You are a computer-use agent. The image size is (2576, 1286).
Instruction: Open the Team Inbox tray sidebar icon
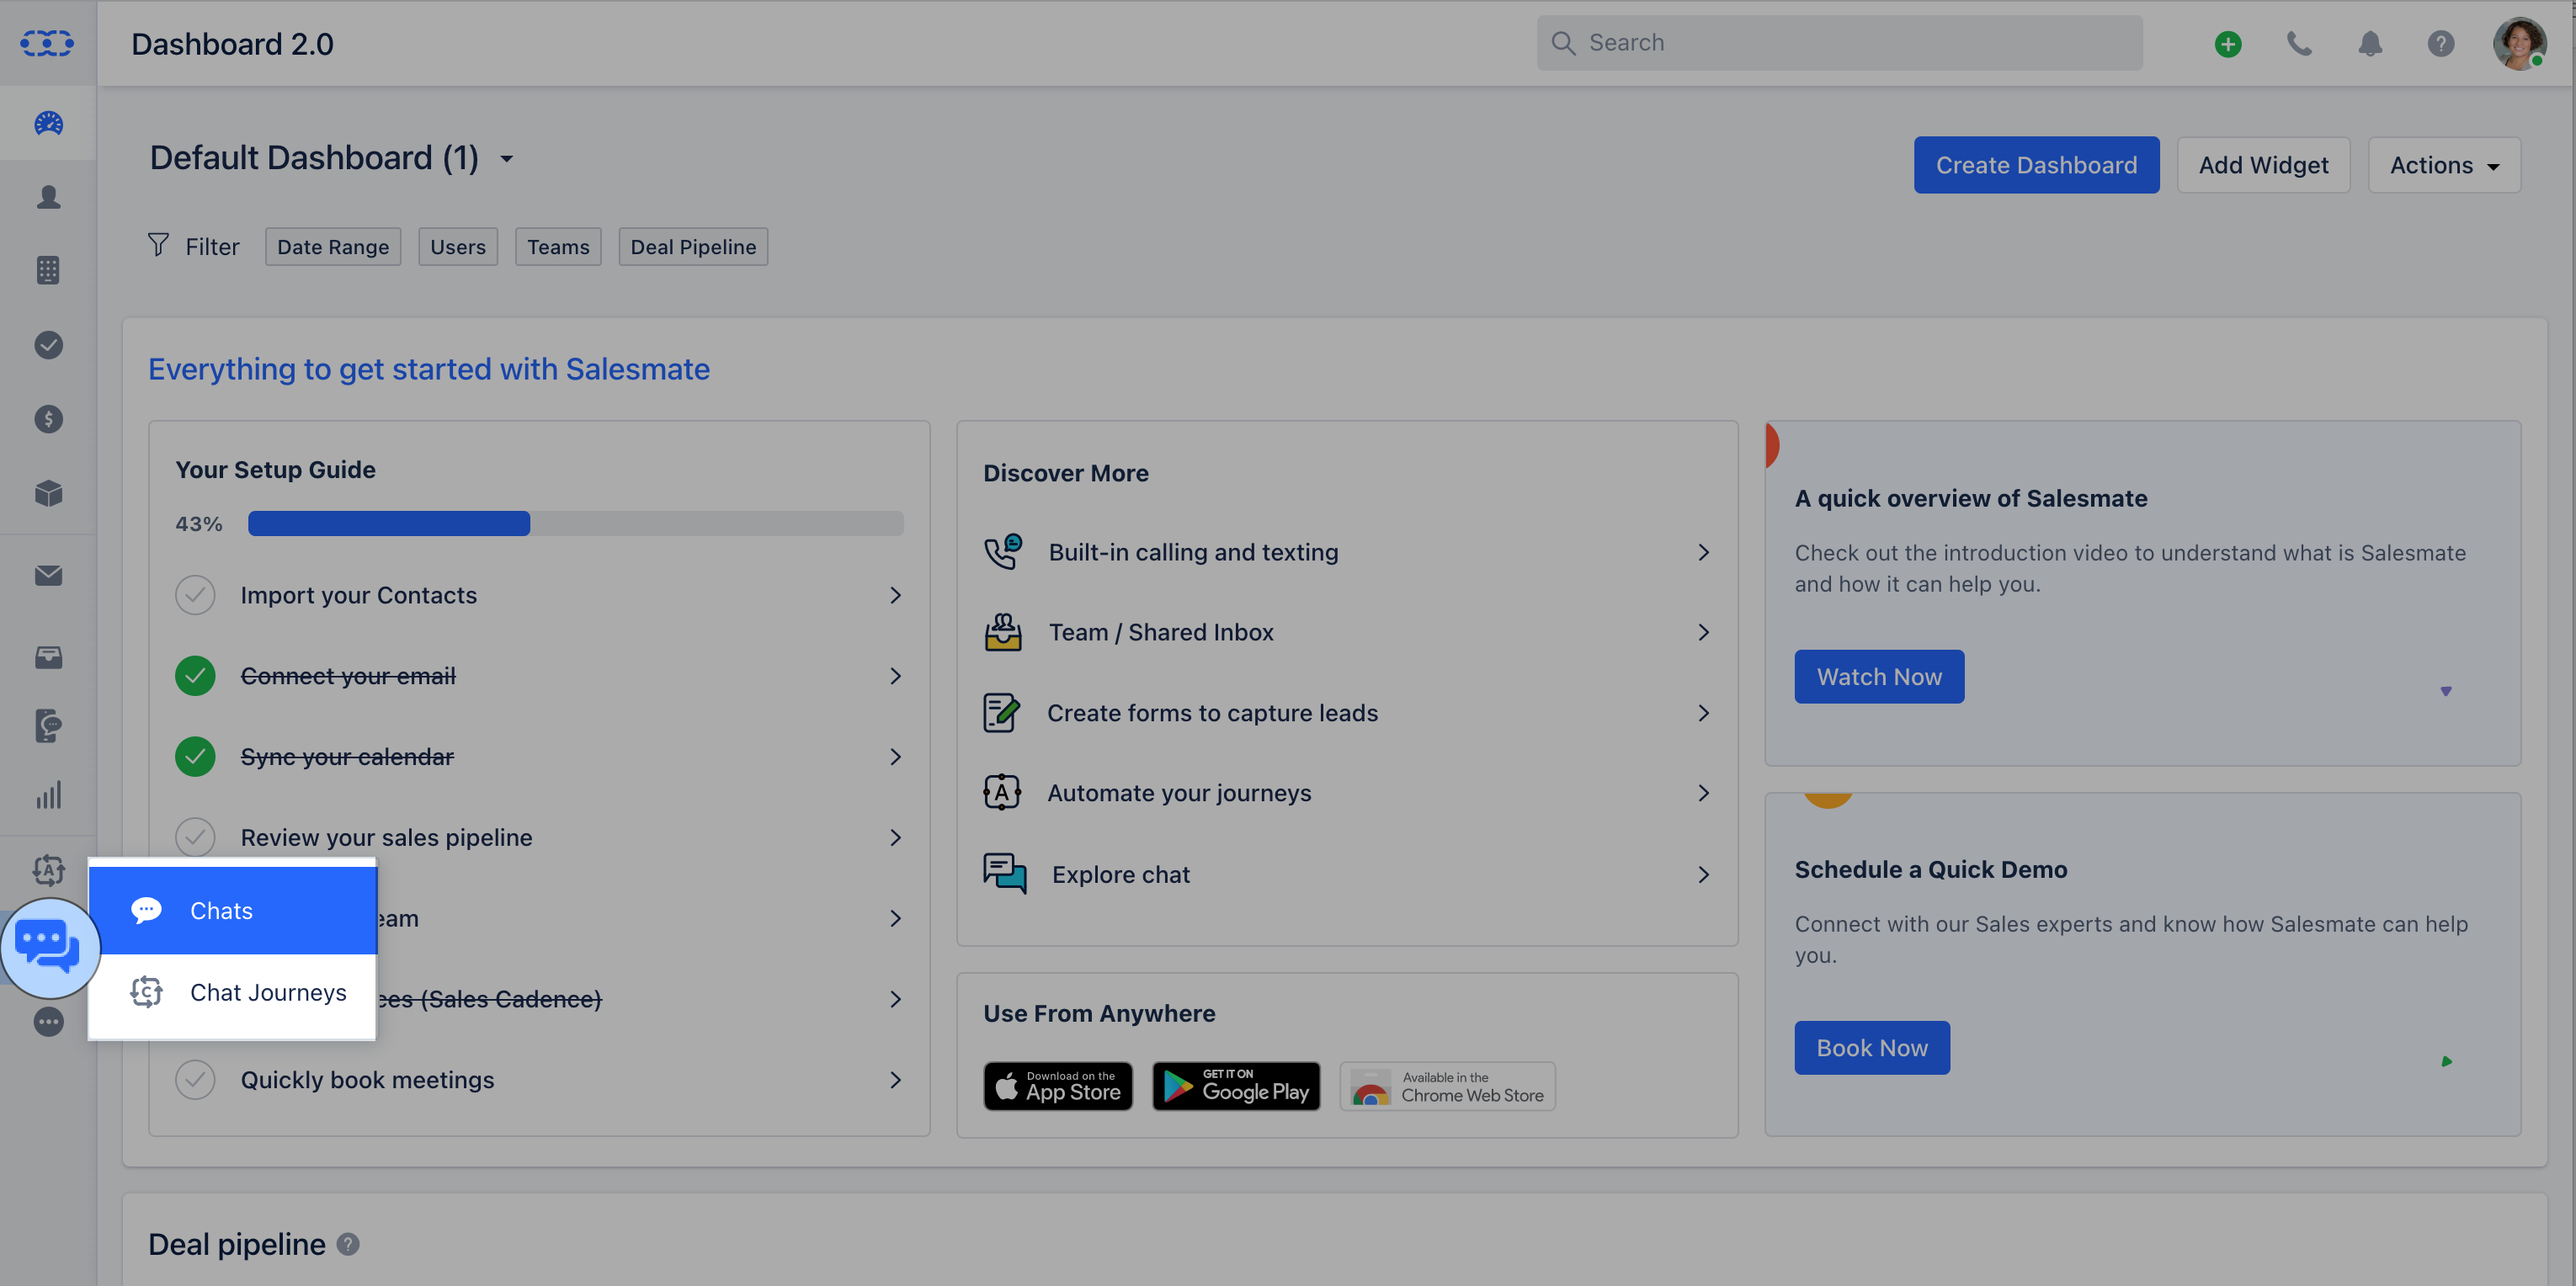point(48,657)
